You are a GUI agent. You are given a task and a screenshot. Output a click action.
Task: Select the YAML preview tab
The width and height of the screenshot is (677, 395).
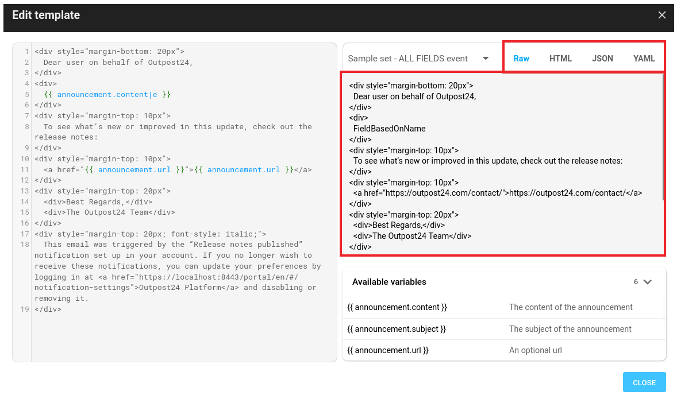pyautogui.click(x=644, y=59)
